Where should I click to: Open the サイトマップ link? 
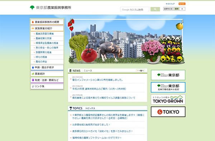coord(170,4)
